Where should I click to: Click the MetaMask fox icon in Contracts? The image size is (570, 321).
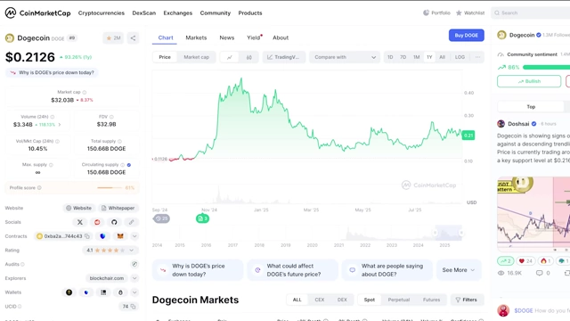[x=120, y=236]
